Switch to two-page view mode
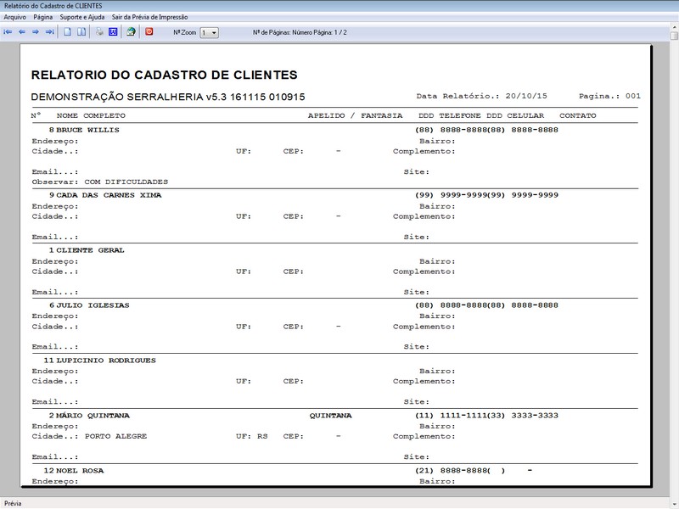 (83, 32)
